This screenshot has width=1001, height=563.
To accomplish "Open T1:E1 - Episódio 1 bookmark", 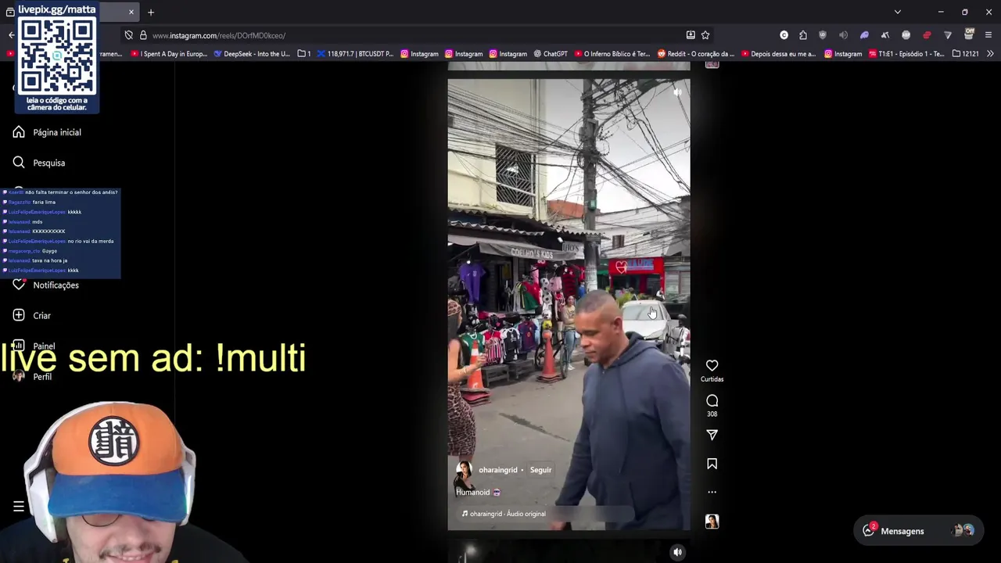I will click(907, 54).
